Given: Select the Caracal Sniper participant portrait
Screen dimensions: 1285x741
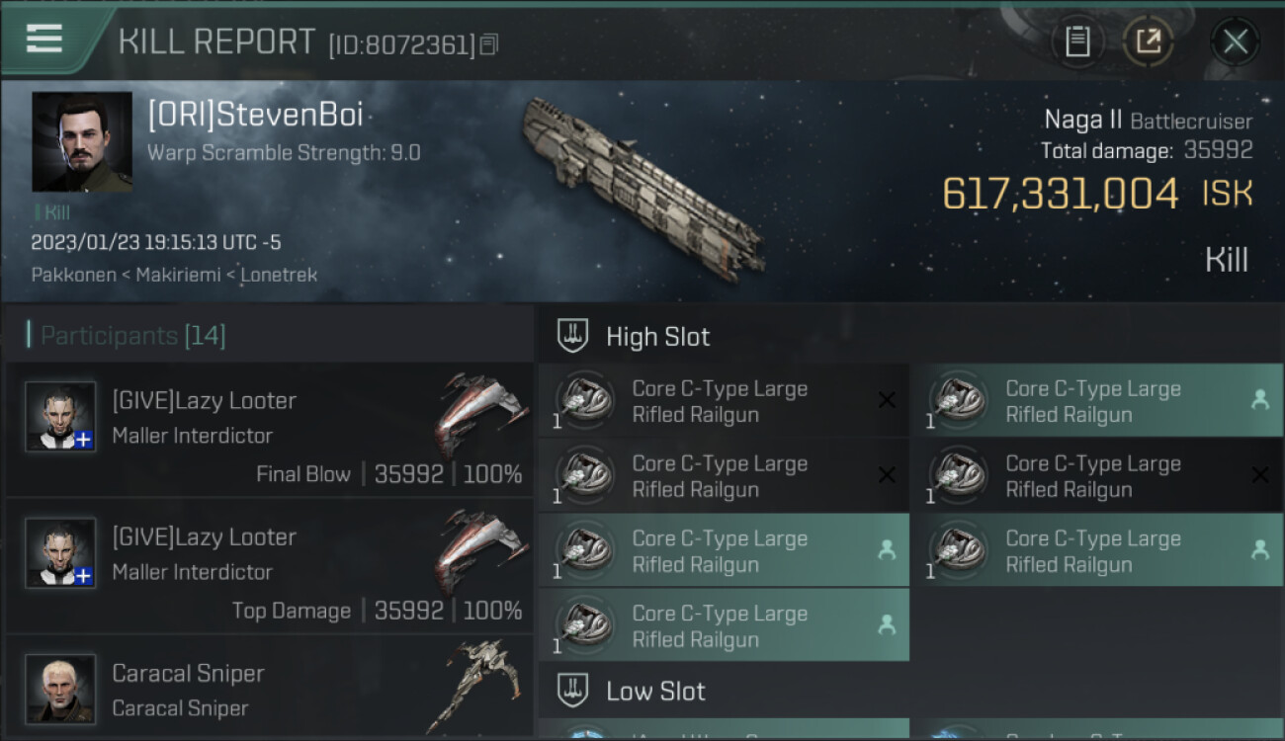Looking at the screenshot, I should click(x=60, y=688).
